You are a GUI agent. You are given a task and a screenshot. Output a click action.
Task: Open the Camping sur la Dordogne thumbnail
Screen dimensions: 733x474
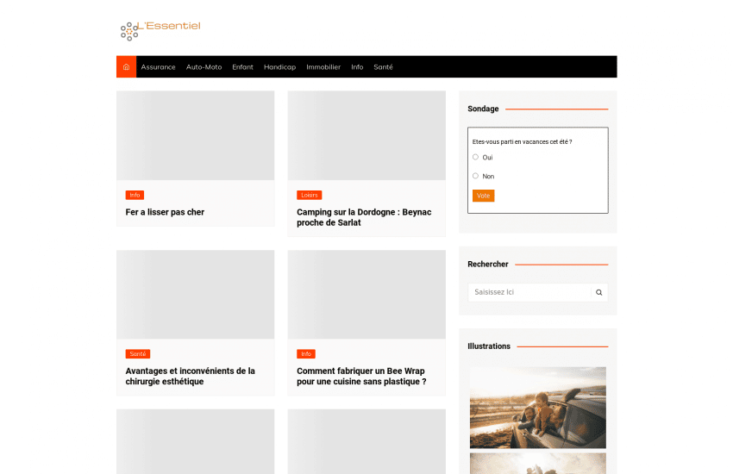coord(366,135)
